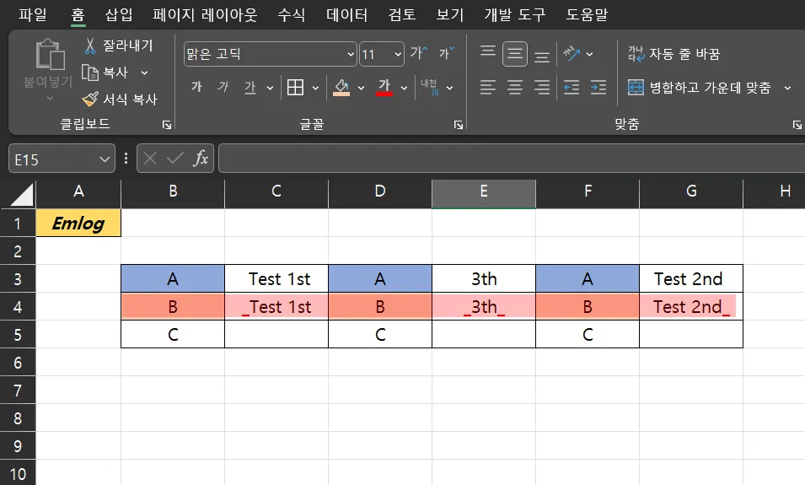Decrease font size with the smaller 가 icon
Screen dimensions: 805x485
pyautogui.click(x=446, y=53)
